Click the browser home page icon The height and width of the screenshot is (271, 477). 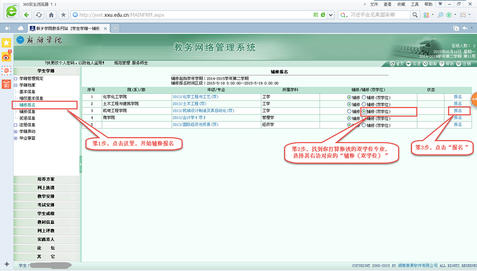[51, 15]
